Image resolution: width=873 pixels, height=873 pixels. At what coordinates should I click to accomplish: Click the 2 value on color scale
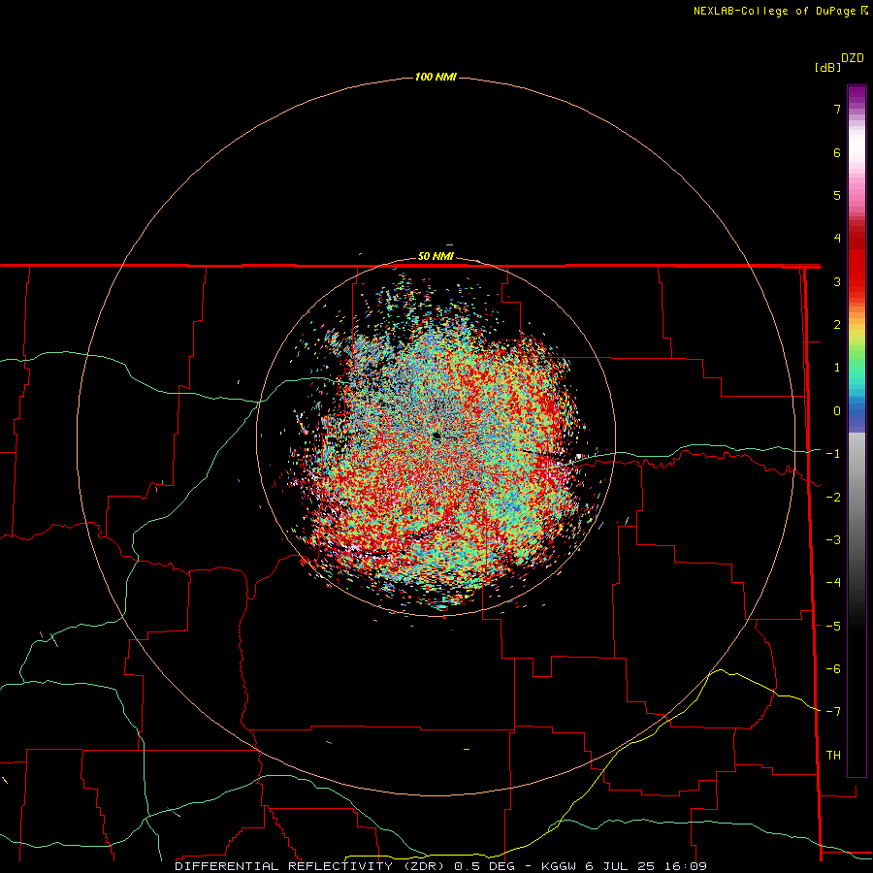coord(837,325)
